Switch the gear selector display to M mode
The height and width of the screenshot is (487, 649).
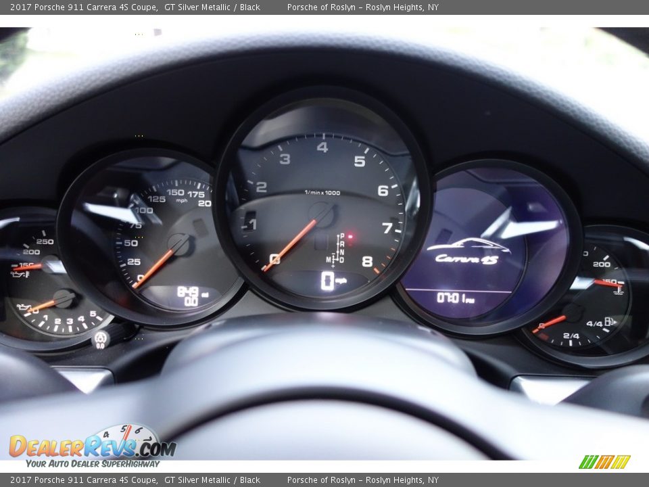coord(329,259)
